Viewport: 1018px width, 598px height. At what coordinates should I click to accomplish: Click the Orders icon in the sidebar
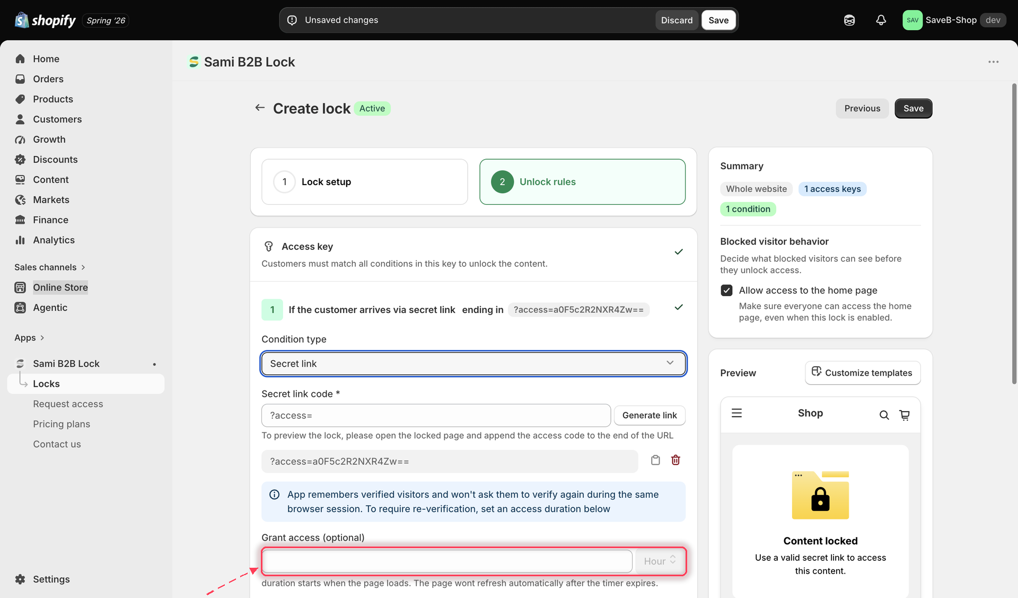[20, 79]
